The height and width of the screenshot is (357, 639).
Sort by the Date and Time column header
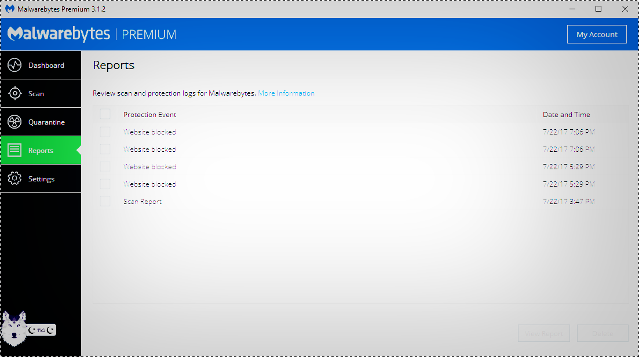click(566, 115)
